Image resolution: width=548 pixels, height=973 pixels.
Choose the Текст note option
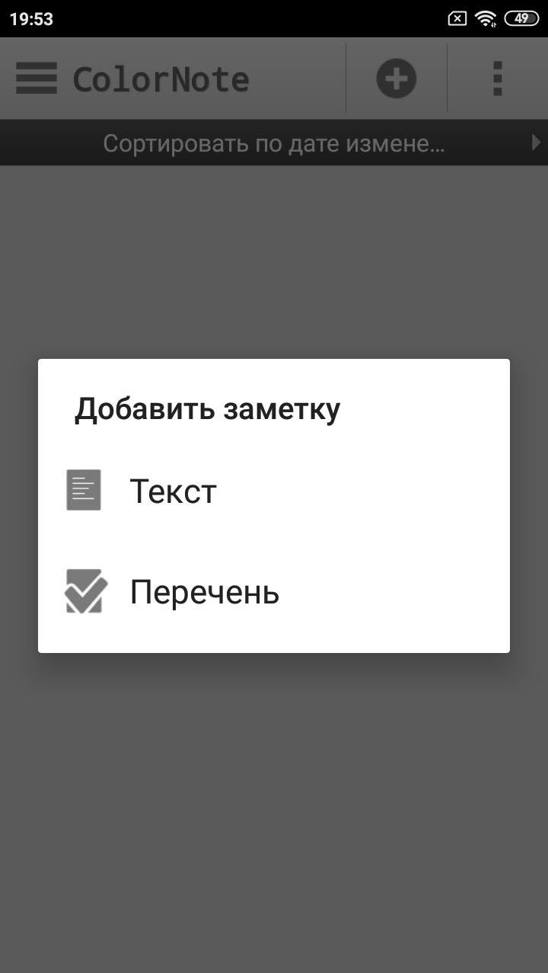[x=174, y=491]
